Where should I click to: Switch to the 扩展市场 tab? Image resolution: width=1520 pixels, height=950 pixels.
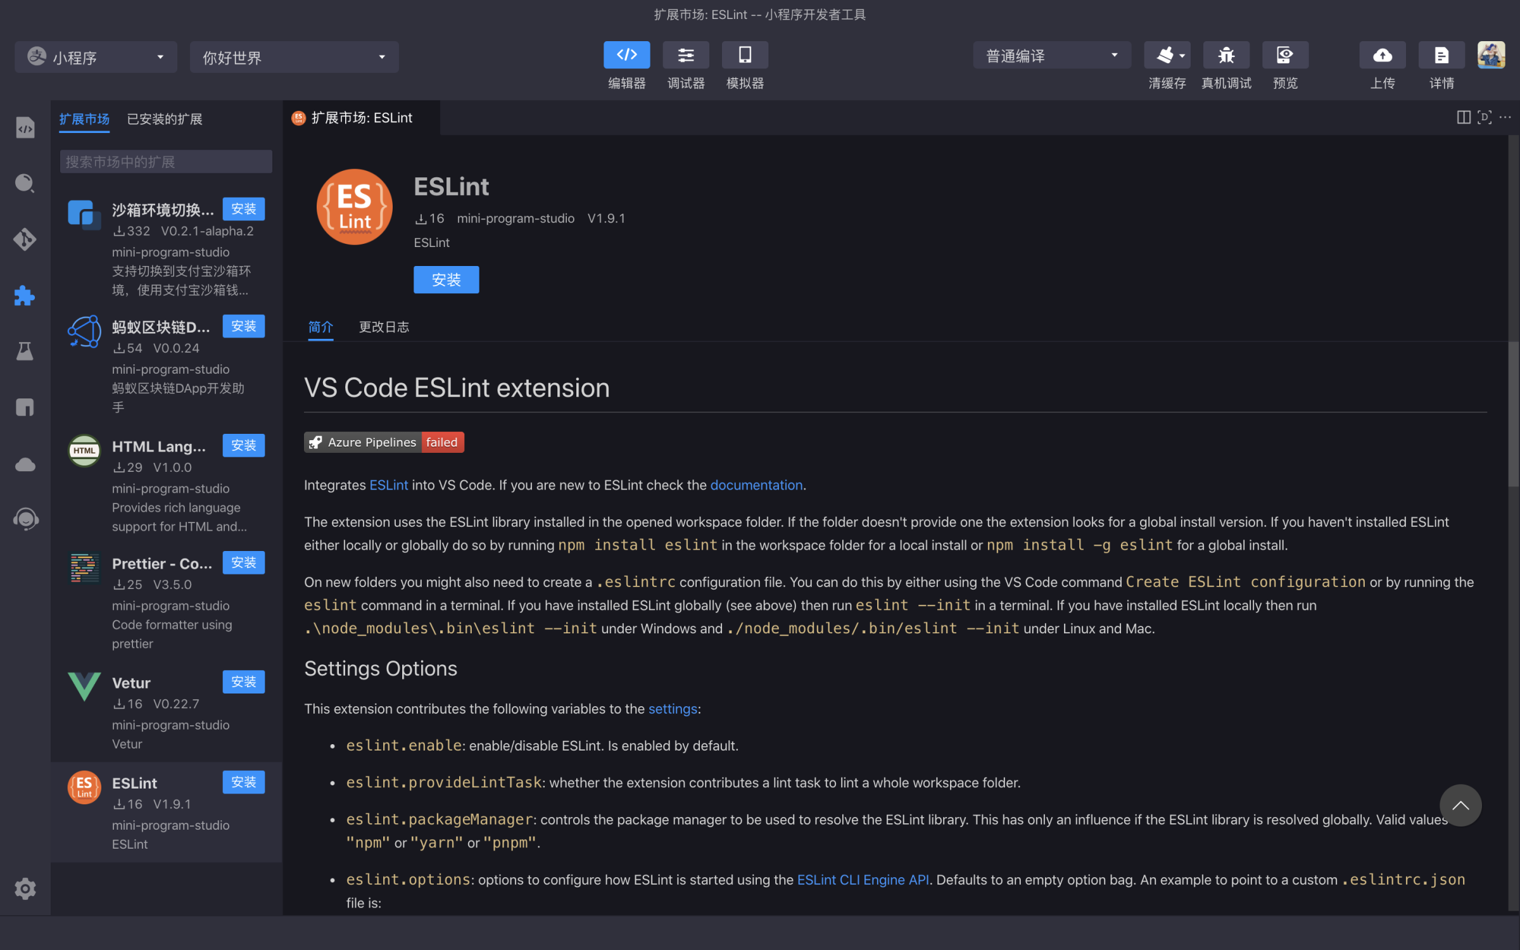point(84,119)
